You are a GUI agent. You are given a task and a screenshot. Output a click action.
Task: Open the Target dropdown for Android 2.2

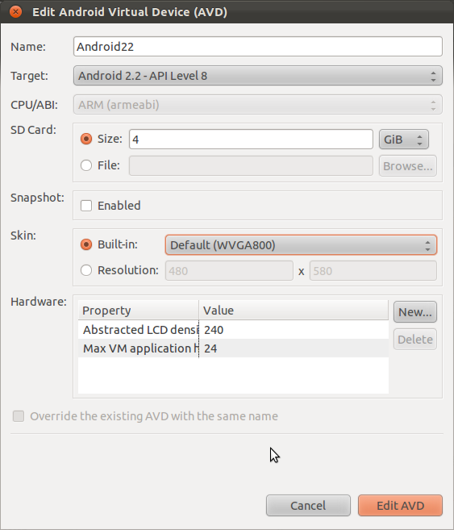click(x=258, y=76)
